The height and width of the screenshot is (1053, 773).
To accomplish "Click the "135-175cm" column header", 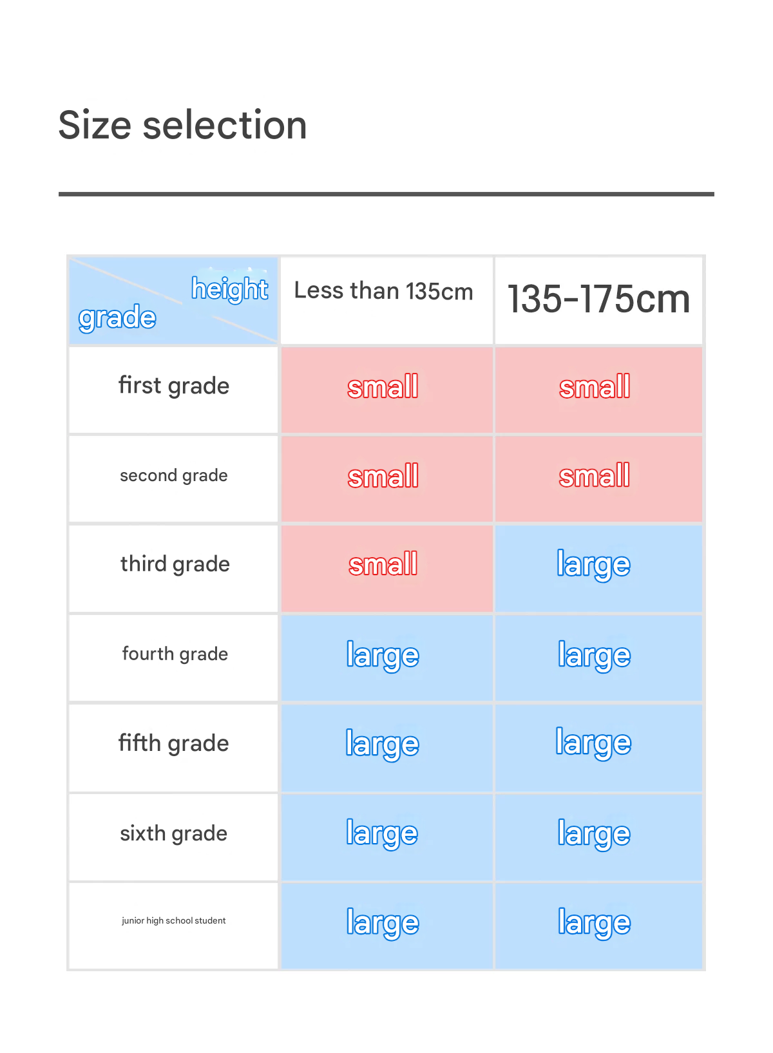I will click(598, 299).
